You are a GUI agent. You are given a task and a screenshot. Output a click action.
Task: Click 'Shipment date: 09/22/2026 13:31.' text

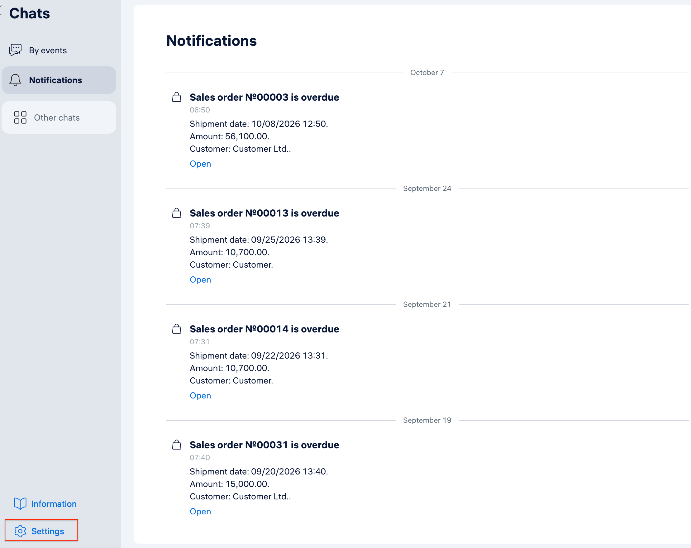259,356
